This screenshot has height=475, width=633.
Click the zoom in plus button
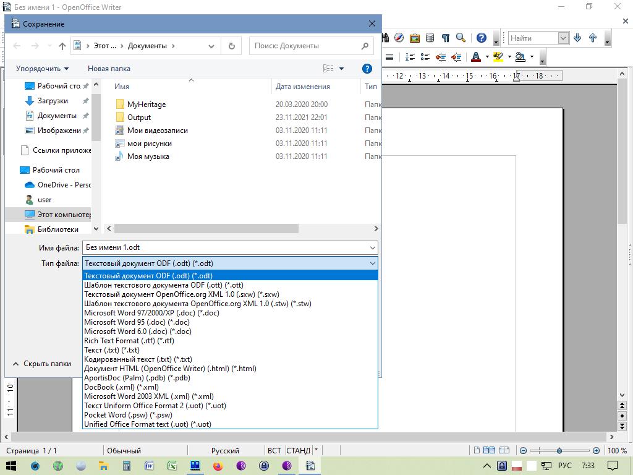click(597, 450)
